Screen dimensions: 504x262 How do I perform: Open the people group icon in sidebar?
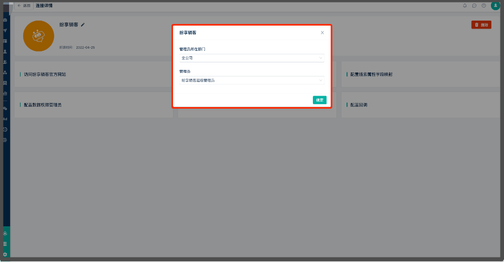tap(5, 62)
